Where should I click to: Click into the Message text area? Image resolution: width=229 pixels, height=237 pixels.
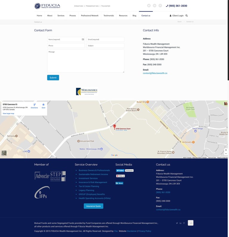pyautogui.click(x=86, y=61)
